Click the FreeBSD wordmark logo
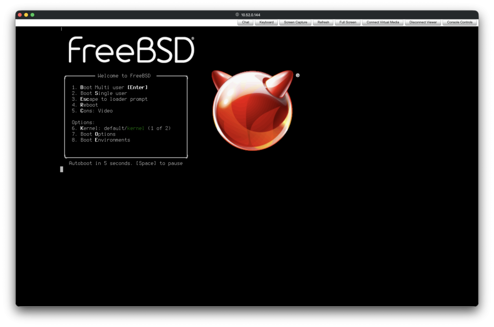Viewport: 494px width, 327px height. pyautogui.click(x=130, y=49)
